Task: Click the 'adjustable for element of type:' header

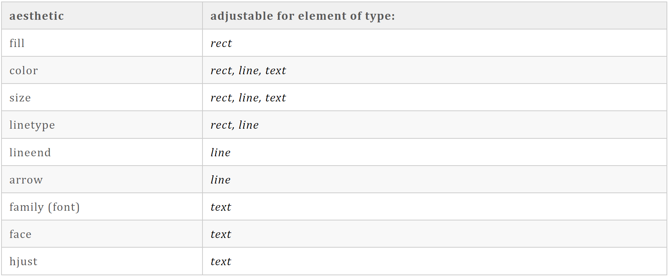Action: coord(434,16)
